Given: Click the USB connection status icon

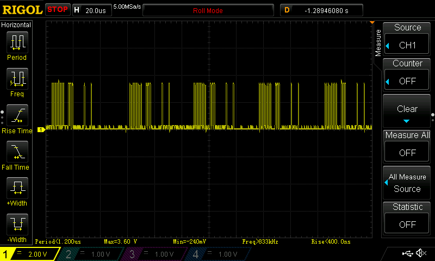Looking at the screenshot, I should (407, 253).
